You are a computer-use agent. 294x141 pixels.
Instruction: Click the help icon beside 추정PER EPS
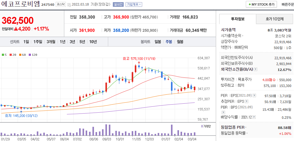click(247, 102)
